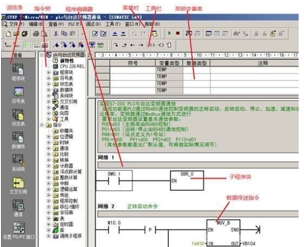
Task: Click the Print Preview toolbar icon
Action: click(44, 34)
